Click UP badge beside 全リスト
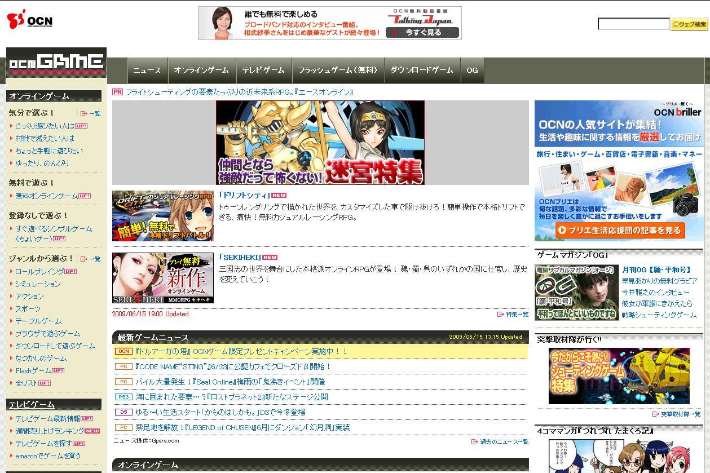The image size is (710, 473). click(45, 383)
